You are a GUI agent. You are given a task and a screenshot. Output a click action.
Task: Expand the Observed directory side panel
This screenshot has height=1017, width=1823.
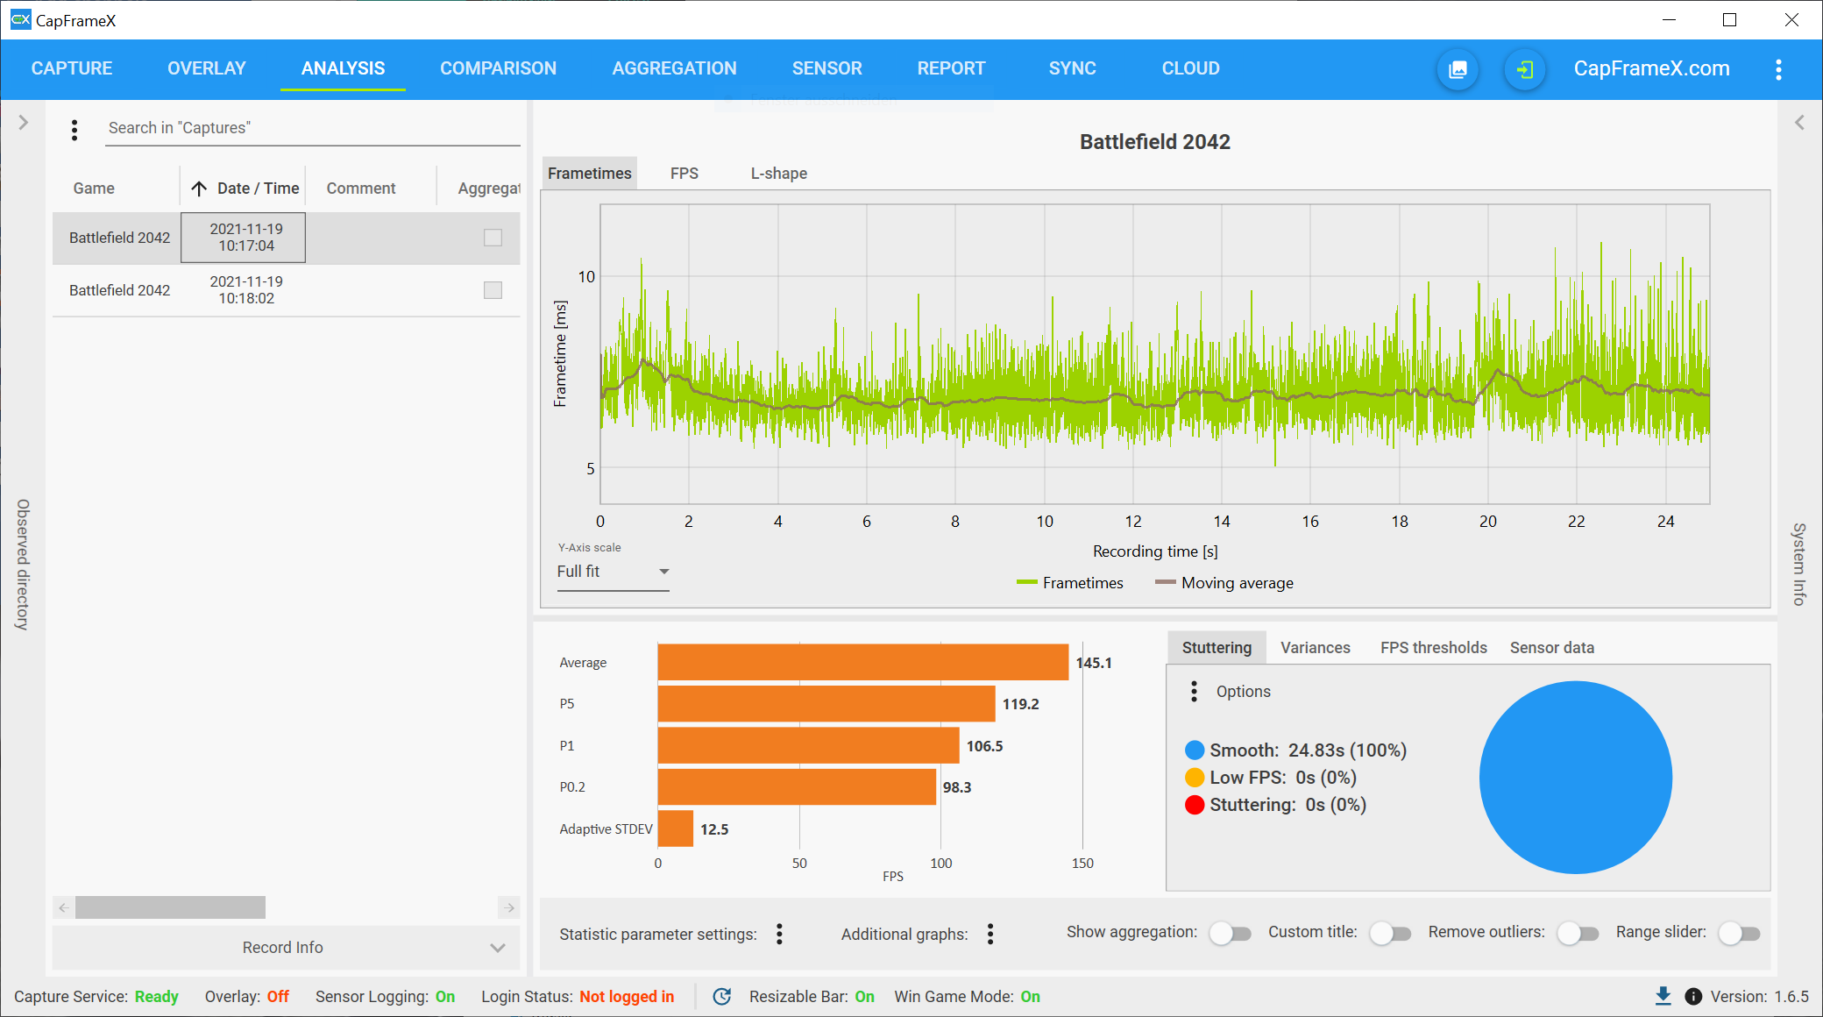[x=24, y=123]
